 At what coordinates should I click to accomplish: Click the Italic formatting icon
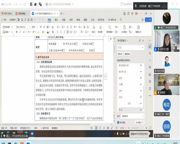point(20,32)
